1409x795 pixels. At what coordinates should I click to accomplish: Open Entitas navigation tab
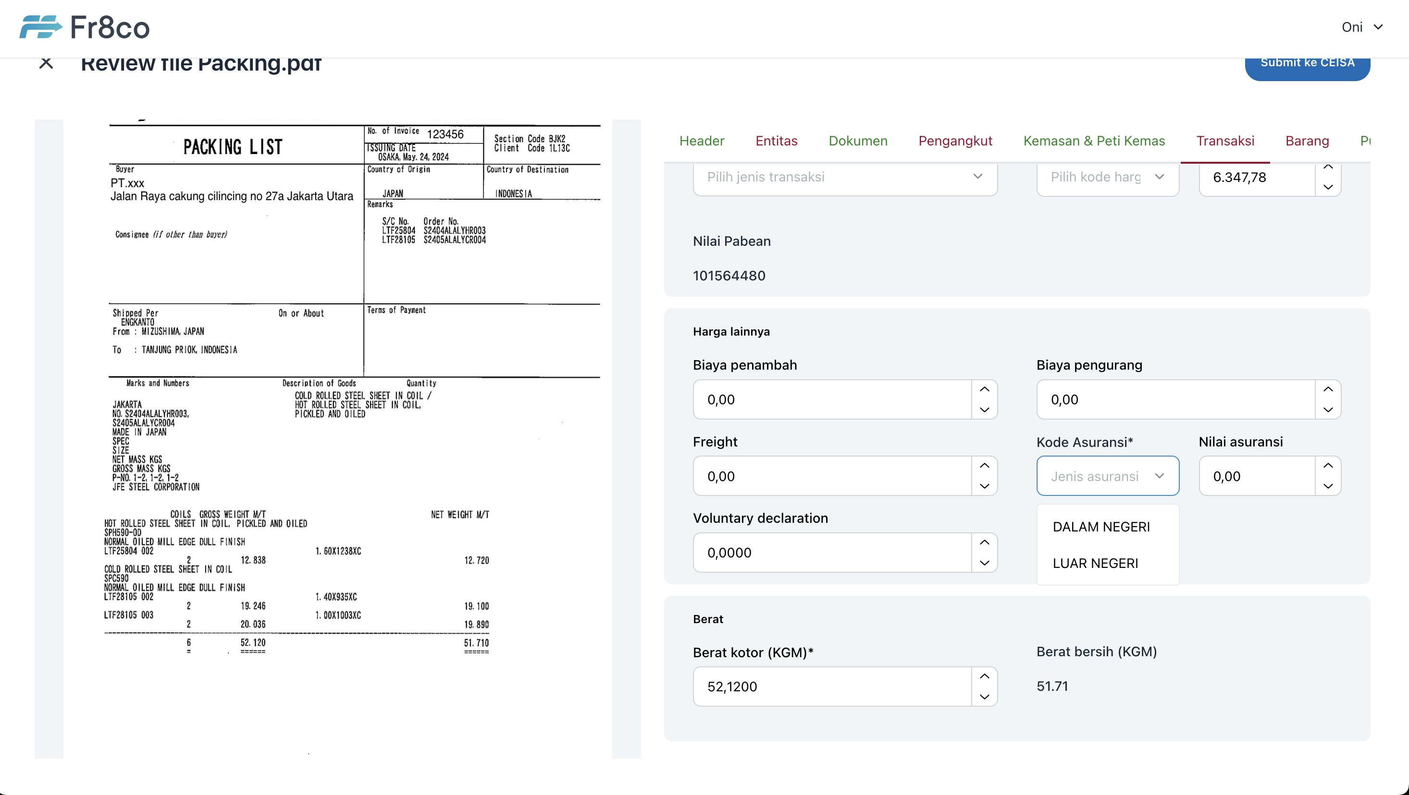point(777,140)
